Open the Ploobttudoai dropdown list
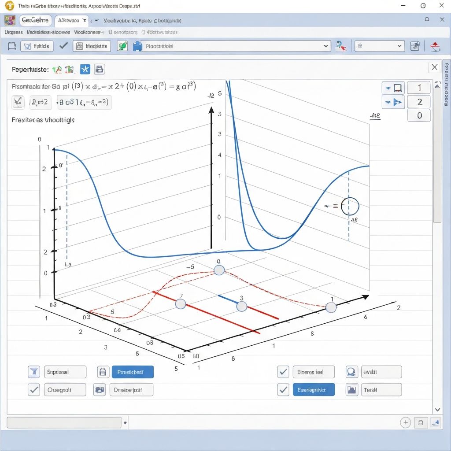This screenshot has width=451, height=451. click(x=326, y=46)
